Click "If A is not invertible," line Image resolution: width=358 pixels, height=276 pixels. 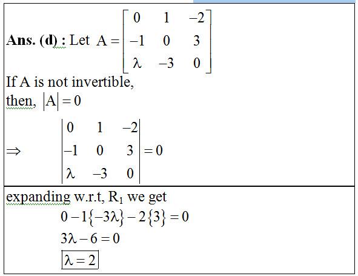click(70, 82)
